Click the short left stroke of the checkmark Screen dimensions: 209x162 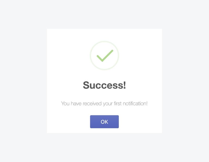(x=100, y=58)
